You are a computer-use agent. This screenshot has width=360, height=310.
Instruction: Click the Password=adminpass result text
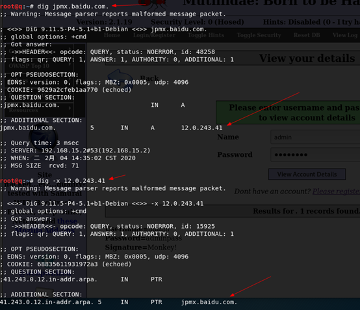[x=144, y=238]
